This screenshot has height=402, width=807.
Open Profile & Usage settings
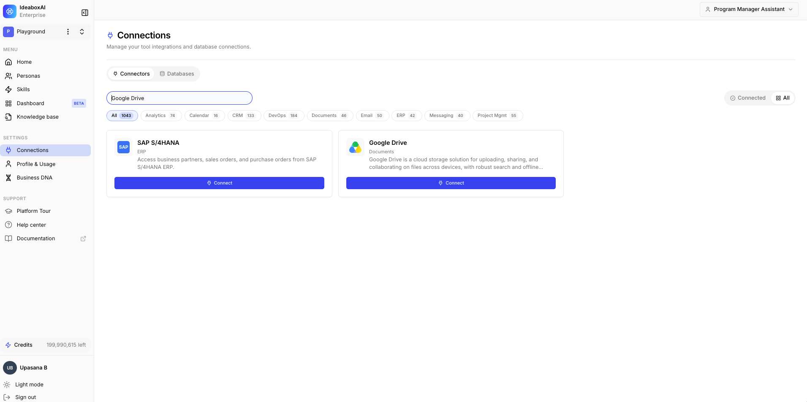pyautogui.click(x=46, y=164)
